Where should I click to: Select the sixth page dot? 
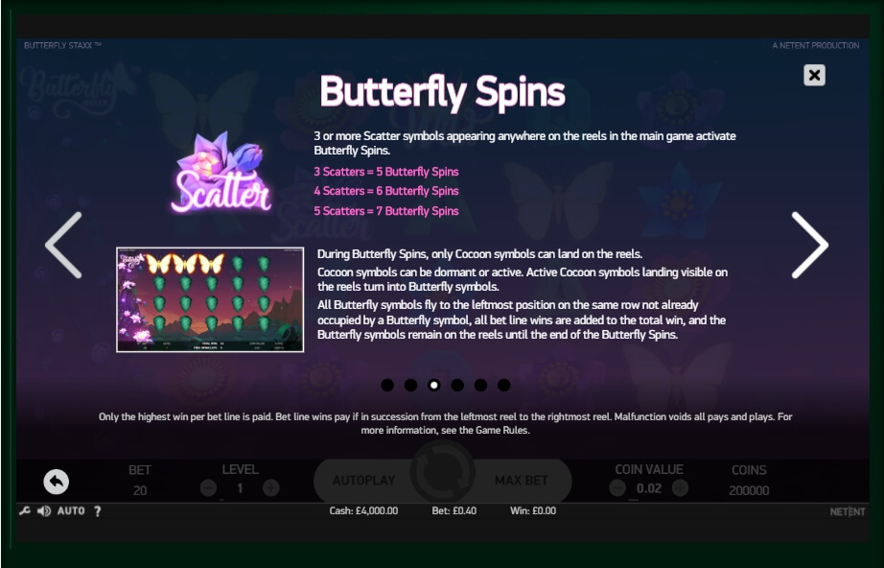tap(504, 386)
